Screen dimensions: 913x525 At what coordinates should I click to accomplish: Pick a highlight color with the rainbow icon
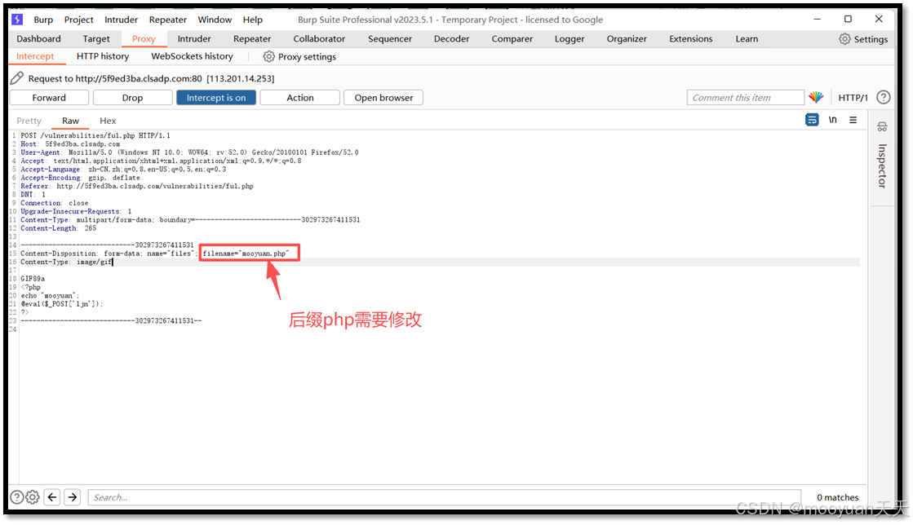[816, 97]
